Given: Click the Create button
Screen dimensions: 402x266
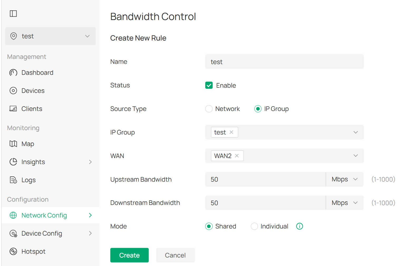Looking at the screenshot, I should [x=129, y=255].
